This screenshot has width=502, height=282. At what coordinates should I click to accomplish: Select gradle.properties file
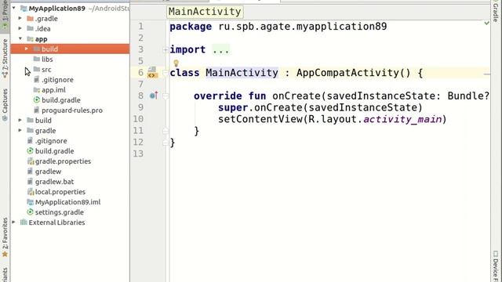63,161
